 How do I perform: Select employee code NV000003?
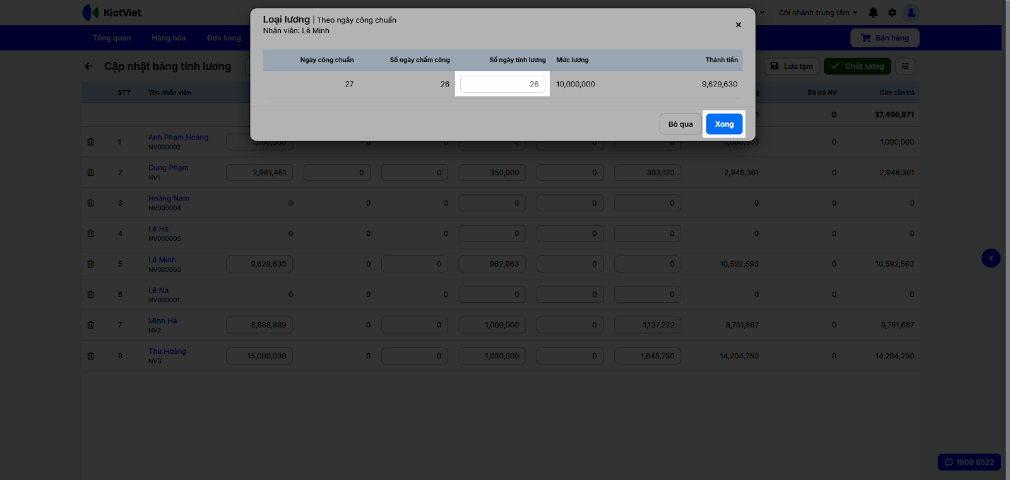pyautogui.click(x=165, y=269)
